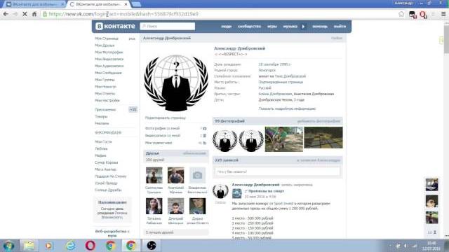This screenshot has height=252, width=449.
Task: Open the 'люди' header menu
Action: [x=226, y=27]
